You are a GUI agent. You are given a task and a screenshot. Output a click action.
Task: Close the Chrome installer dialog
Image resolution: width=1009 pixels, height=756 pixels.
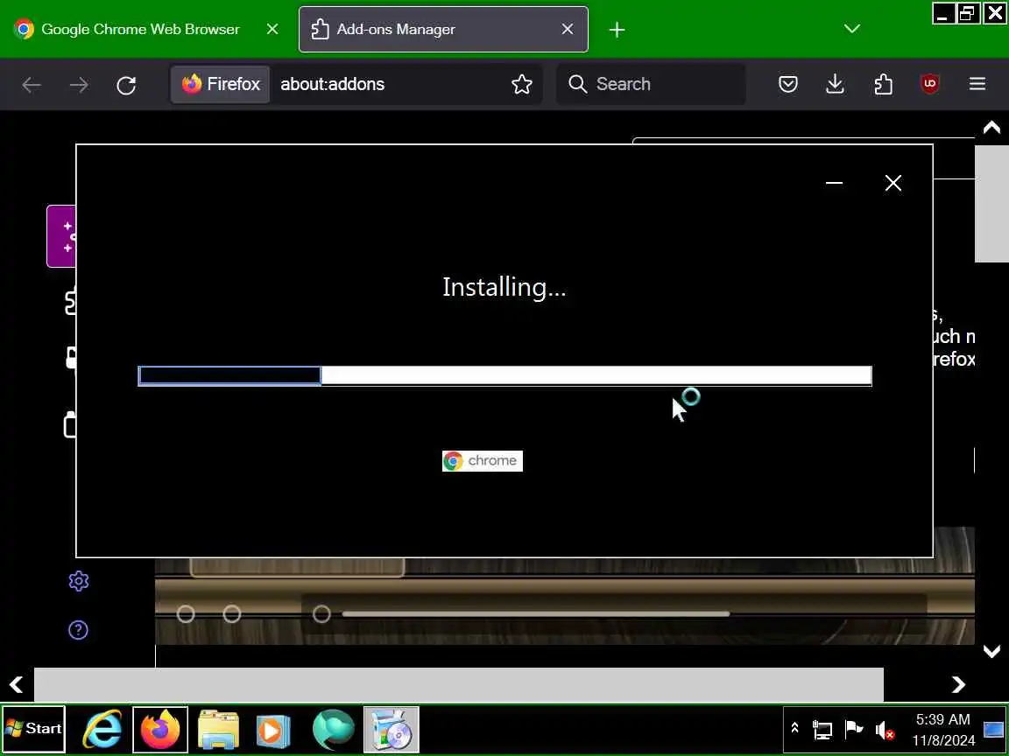(893, 183)
